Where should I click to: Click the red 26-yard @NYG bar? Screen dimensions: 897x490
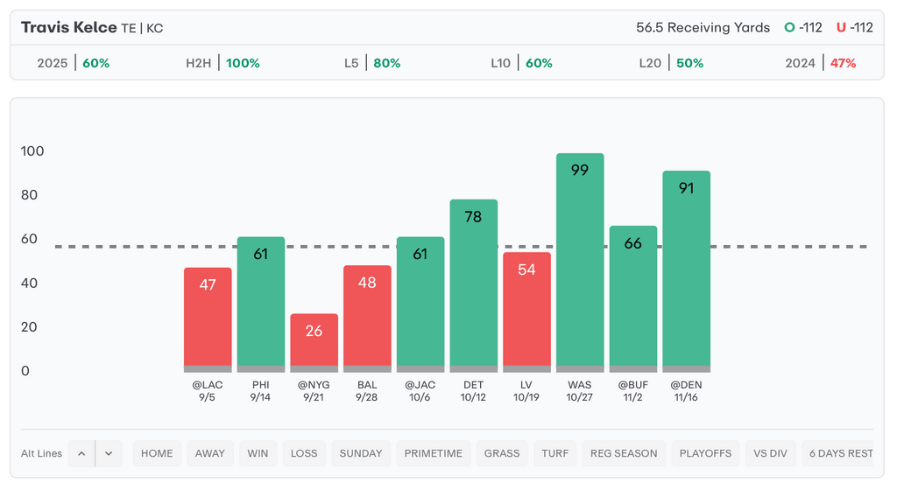pos(314,343)
